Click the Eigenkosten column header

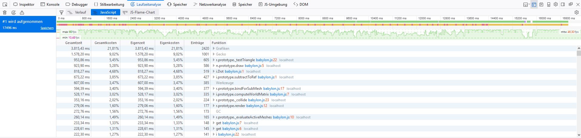click(x=170, y=43)
